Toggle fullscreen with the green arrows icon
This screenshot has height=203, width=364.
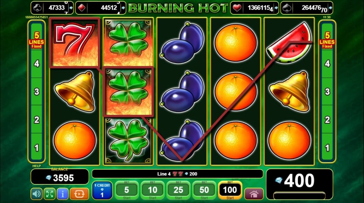[x=49, y=194]
